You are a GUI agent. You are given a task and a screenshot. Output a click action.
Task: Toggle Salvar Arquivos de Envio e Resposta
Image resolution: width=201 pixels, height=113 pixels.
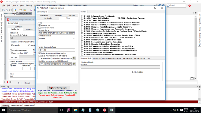point(39,56)
